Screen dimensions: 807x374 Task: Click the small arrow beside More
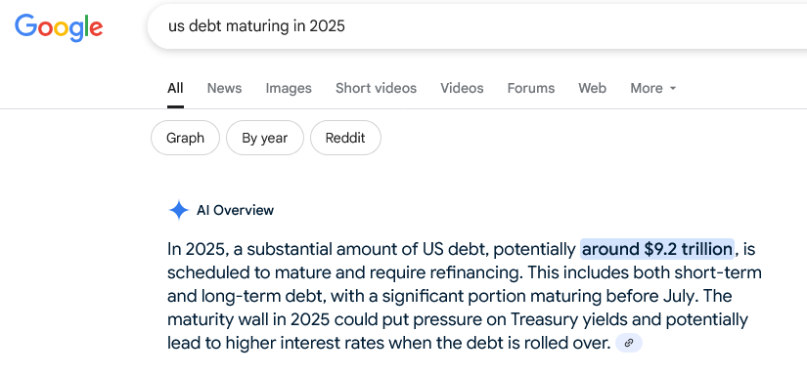[672, 88]
